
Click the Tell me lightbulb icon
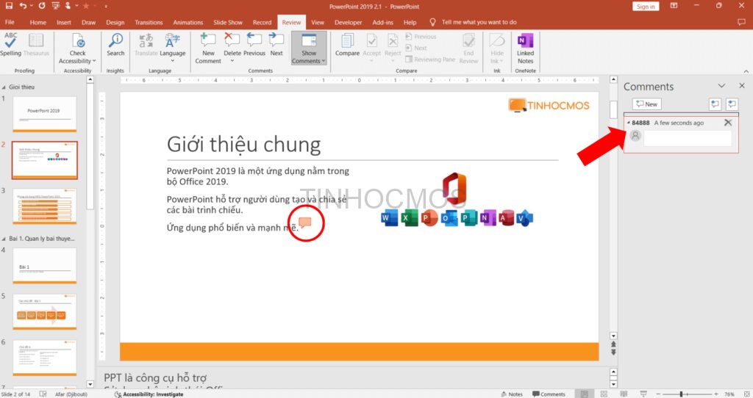pyautogui.click(x=432, y=22)
